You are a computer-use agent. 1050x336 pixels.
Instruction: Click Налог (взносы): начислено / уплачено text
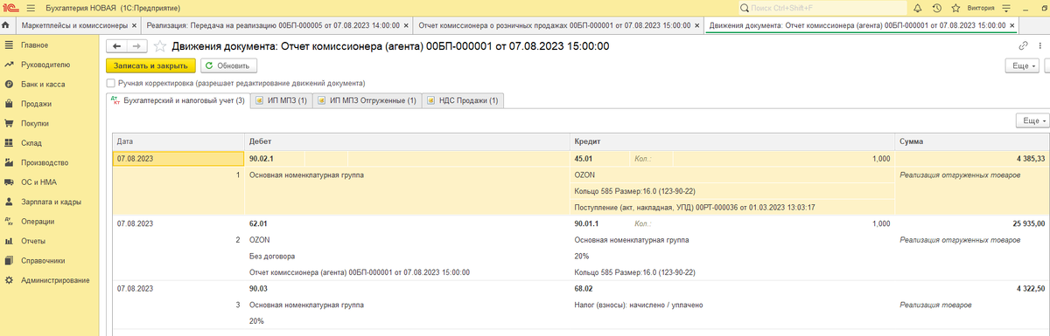639,305
